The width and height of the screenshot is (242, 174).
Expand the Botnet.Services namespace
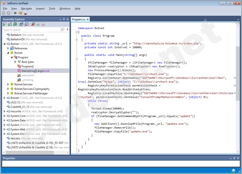pos(8,84)
